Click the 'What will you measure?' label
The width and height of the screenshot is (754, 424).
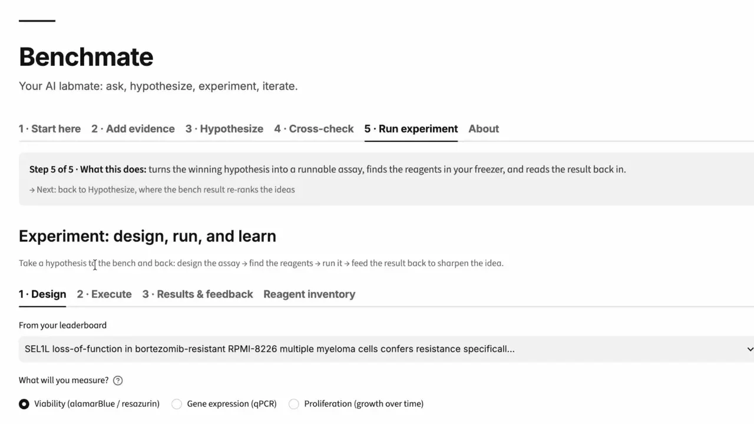pyautogui.click(x=64, y=380)
